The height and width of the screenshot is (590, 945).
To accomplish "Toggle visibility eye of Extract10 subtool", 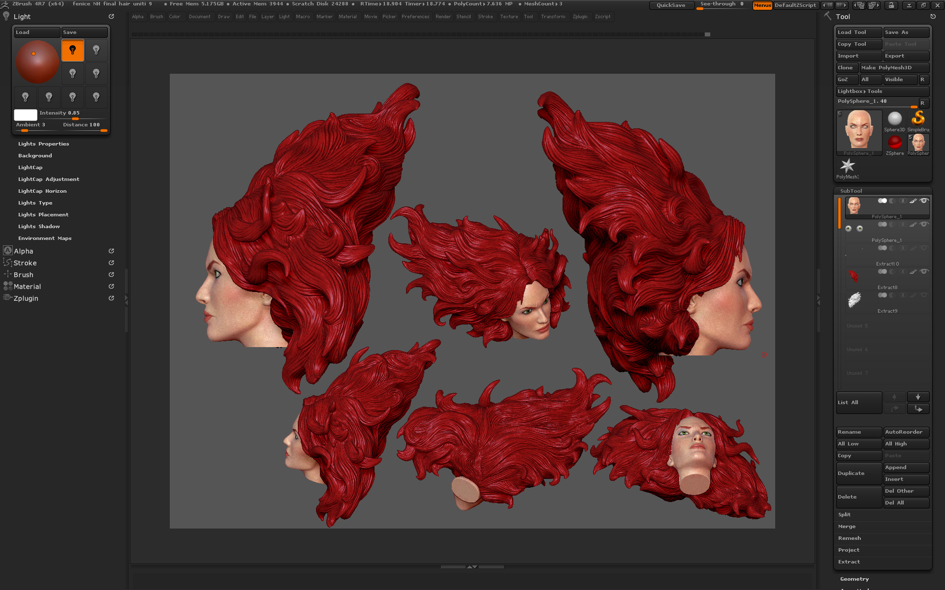I will 924,248.
